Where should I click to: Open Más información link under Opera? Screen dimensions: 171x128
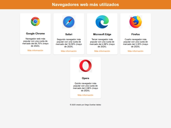[85, 95]
